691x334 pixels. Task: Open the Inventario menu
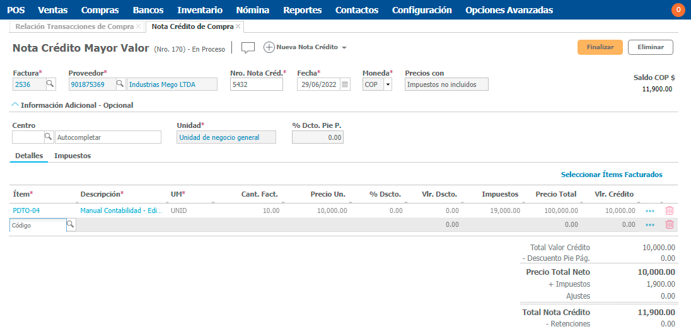(199, 10)
